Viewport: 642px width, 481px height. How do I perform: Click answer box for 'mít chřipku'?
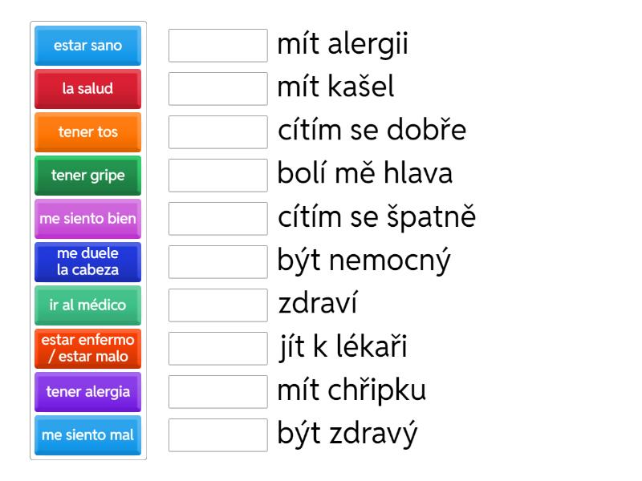pos(218,392)
